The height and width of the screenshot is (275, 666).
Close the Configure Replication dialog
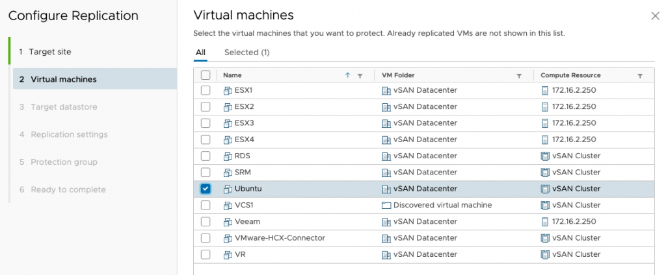point(655,16)
